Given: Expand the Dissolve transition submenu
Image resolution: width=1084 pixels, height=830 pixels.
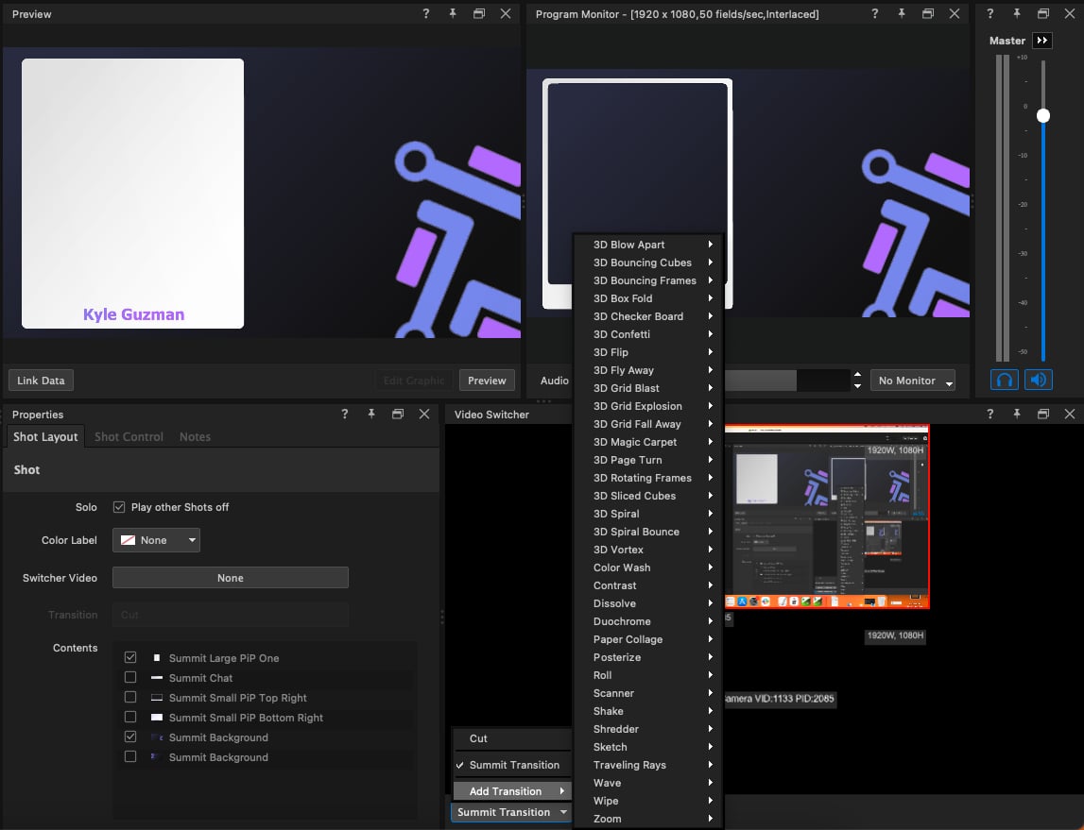Looking at the screenshot, I should coord(648,603).
